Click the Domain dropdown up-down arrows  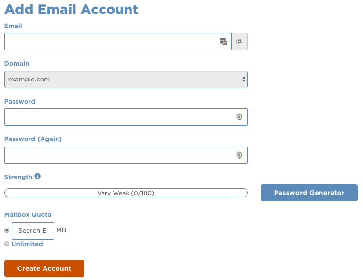point(244,79)
